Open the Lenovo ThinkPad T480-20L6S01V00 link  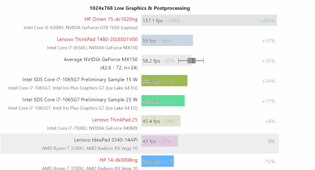pyautogui.click(x=97, y=39)
